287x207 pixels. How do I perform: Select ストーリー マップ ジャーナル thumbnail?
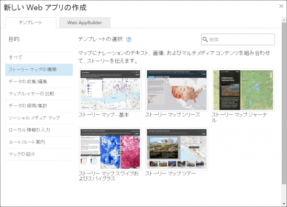[243, 90]
